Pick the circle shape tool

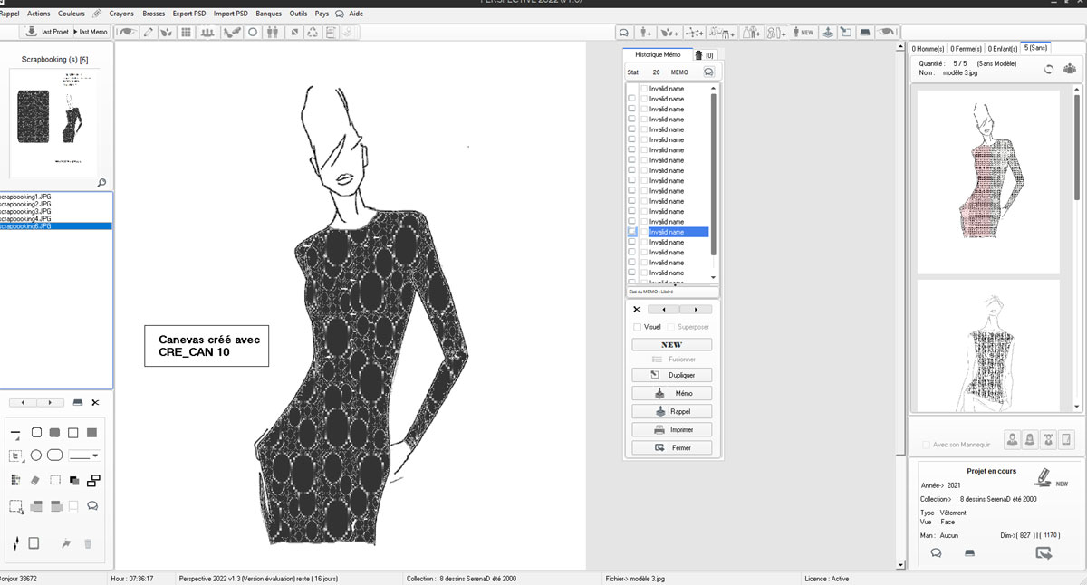point(36,456)
